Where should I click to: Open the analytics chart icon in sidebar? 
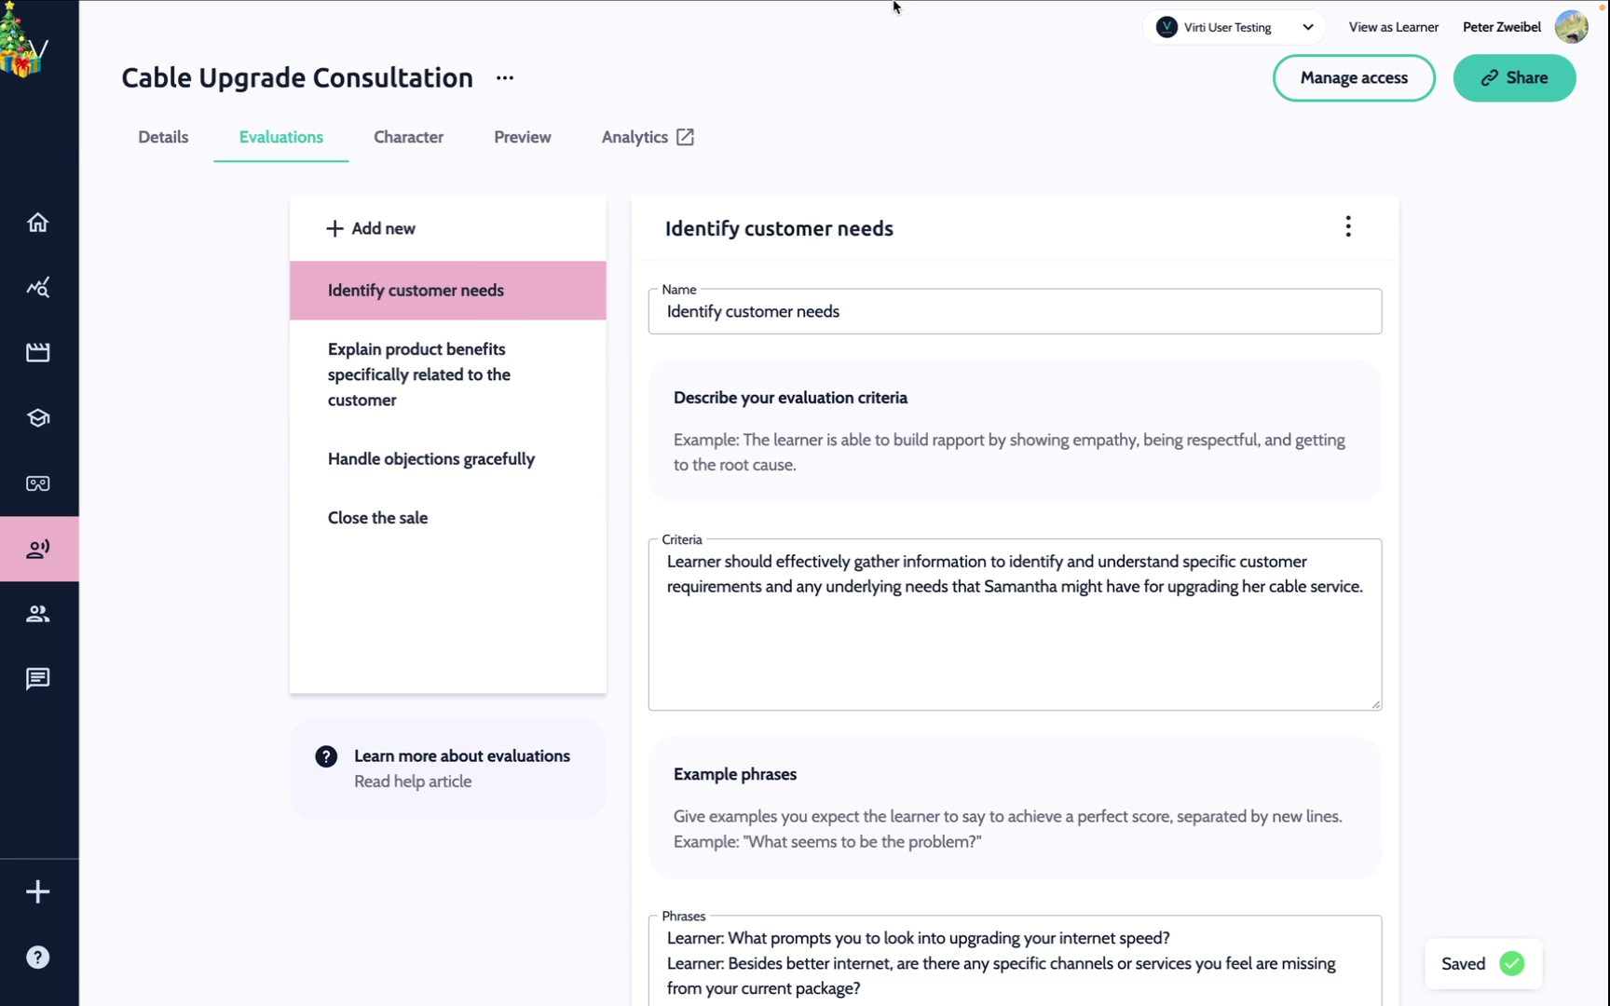38,288
